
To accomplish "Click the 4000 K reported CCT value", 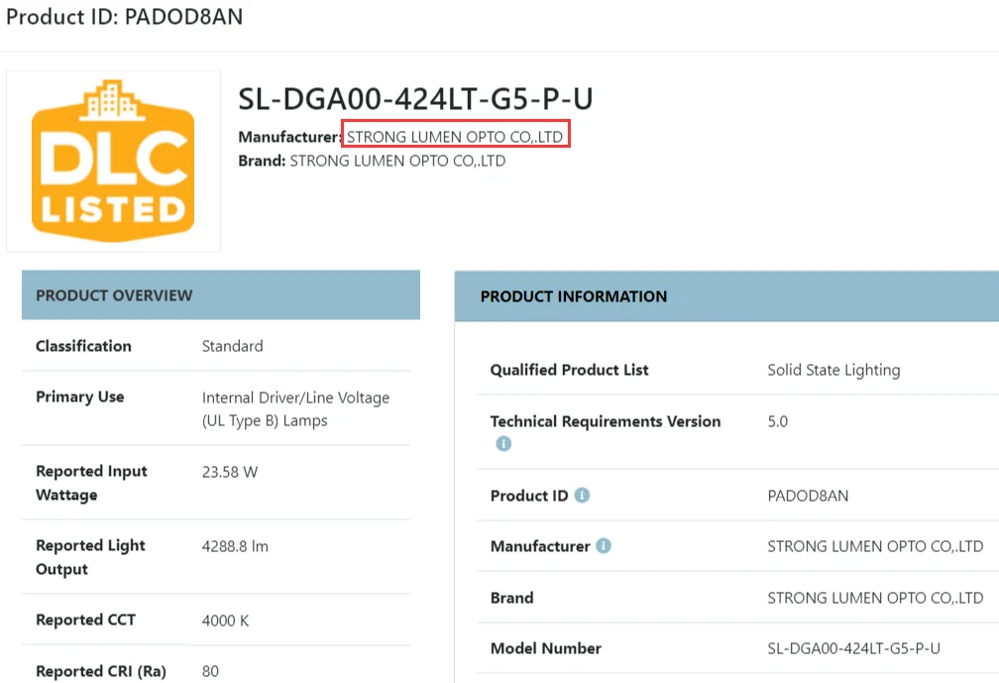I will pos(226,621).
